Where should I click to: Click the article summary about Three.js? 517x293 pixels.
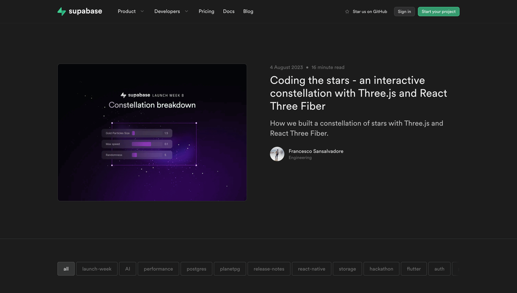[356, 128]
